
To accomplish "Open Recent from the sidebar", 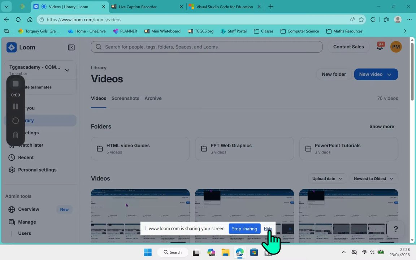I will pyautogui.click(x=26, y=157).
